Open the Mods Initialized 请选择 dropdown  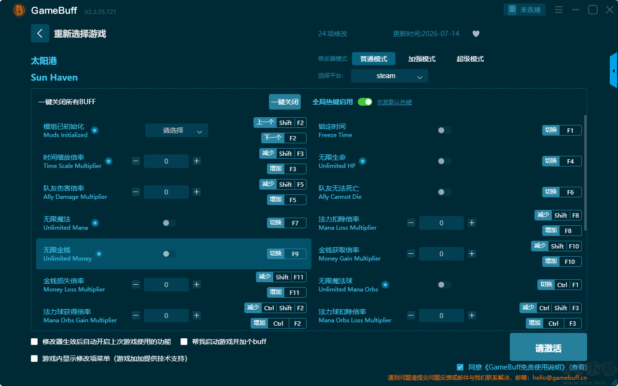[177, 130]
